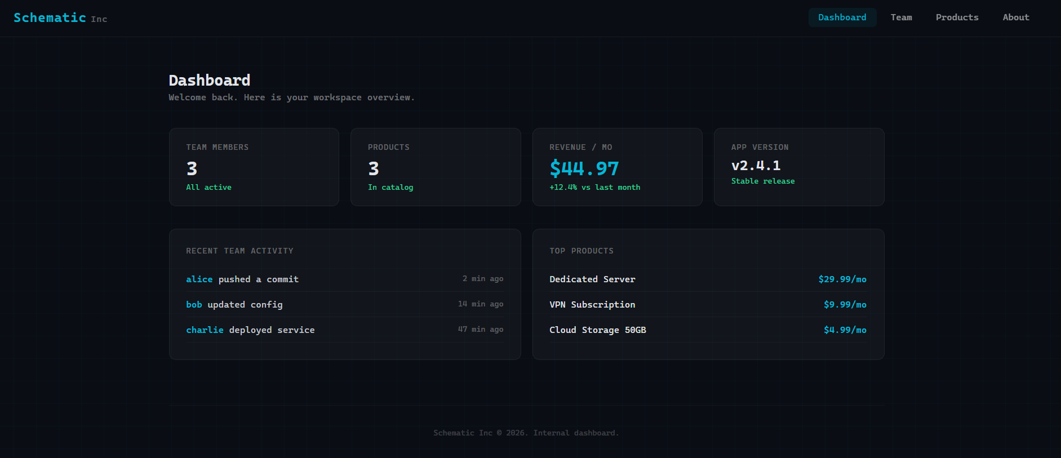Click the $29.99/mo price
Screen dimensions: 1061x458
842,279
